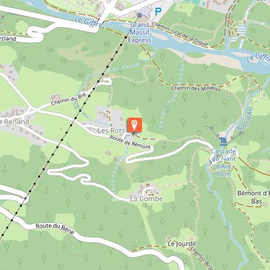Image resolution: width=270 pixels, height=270 pixels.
Task: Click the Chemin rural de la Digue label
Action: click(180, 34)
